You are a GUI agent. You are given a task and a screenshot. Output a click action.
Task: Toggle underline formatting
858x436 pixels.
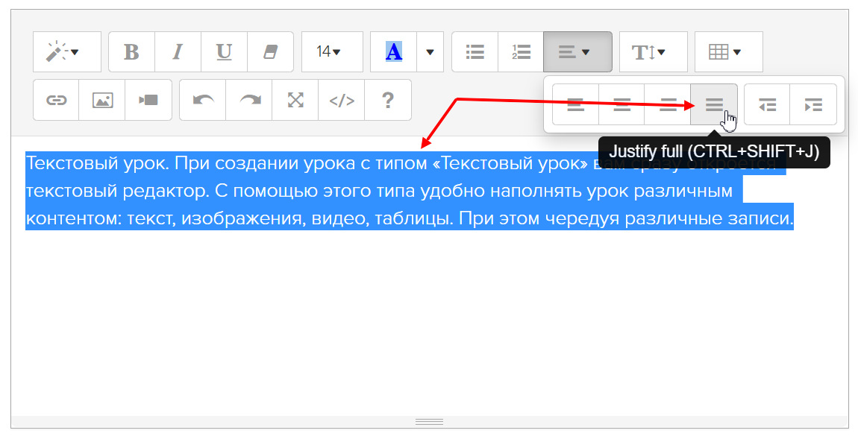coord(224,52)
